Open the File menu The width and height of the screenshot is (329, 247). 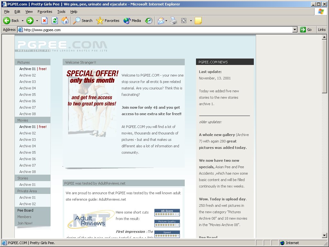tap(7, 12)
